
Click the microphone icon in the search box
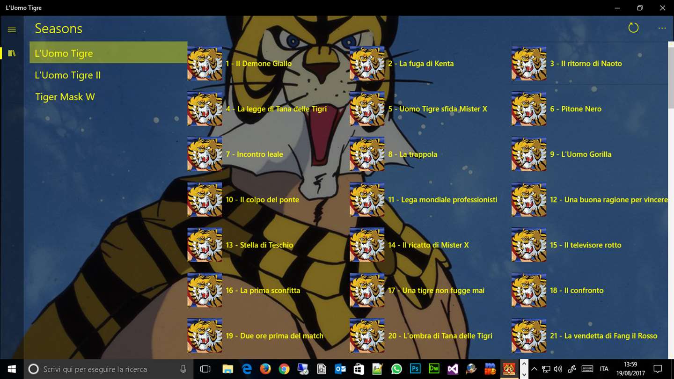pos(183,369)
